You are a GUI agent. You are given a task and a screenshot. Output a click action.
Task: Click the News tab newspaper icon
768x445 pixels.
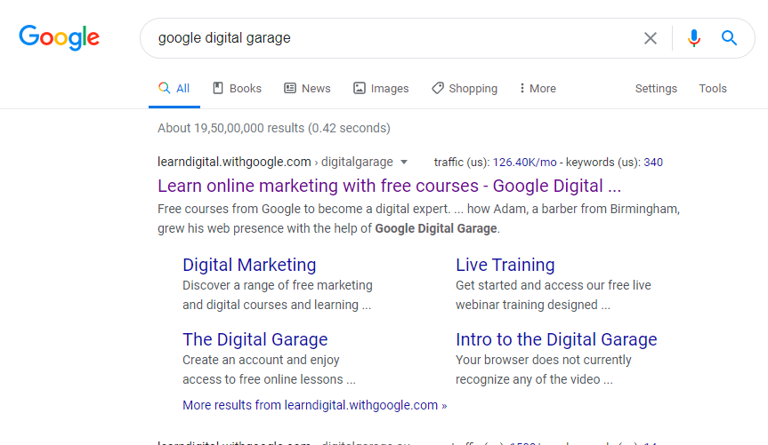290,88
